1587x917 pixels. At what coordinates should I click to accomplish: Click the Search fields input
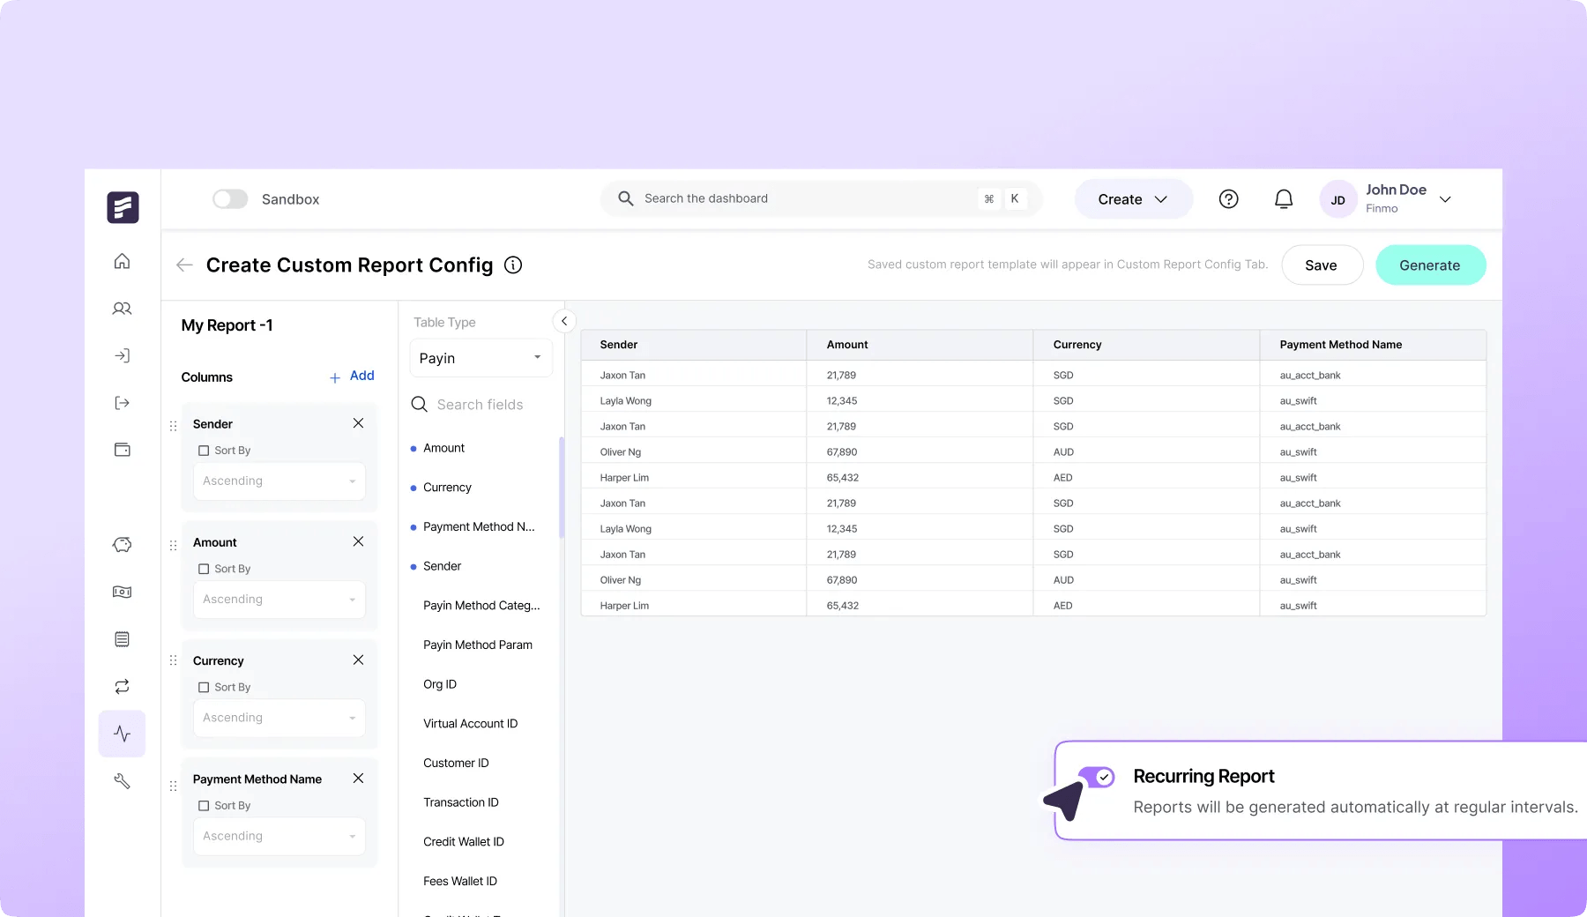pyautogui.click(x=481, y=405)
